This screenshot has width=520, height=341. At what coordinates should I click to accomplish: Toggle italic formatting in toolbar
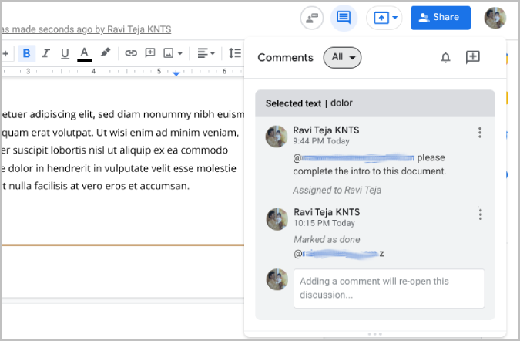pos(46,53)
